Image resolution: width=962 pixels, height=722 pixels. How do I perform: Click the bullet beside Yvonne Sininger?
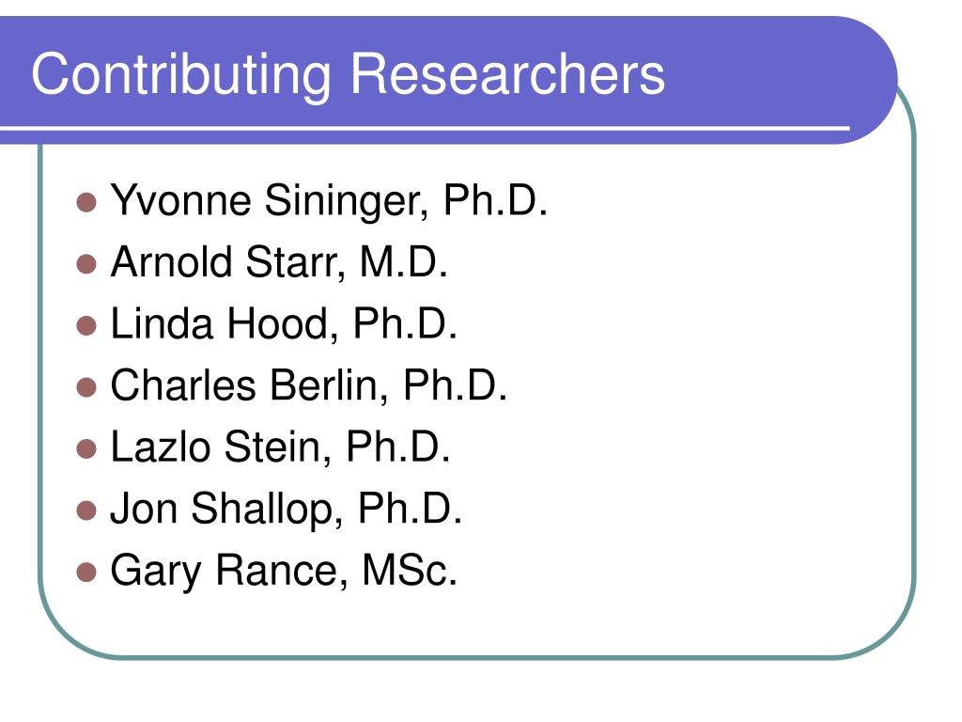pos(86,202)
